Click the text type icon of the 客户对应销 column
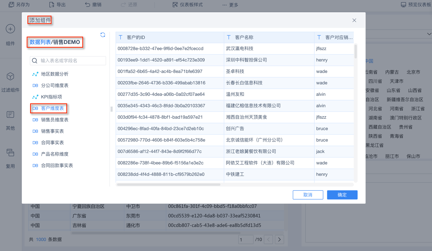Viewport: 432px width, 251px height. pos(319,37)
